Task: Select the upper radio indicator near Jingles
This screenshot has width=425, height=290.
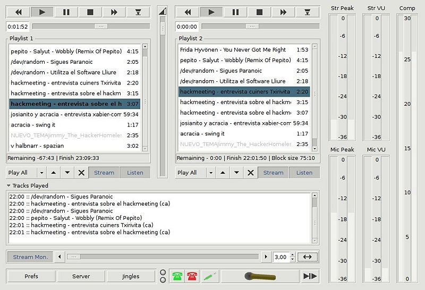Action: click(x=163, y=272)
